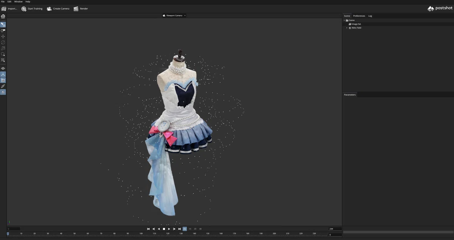Toggle the sparse points display icon
Viewport: 454px width, 240px height.
(x=3, y=86)
